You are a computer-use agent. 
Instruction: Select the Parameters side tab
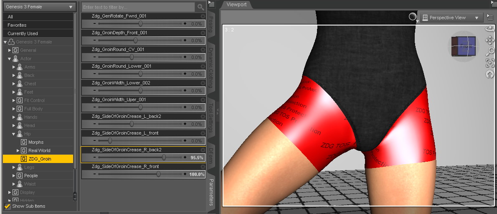(x=211, y=192)
